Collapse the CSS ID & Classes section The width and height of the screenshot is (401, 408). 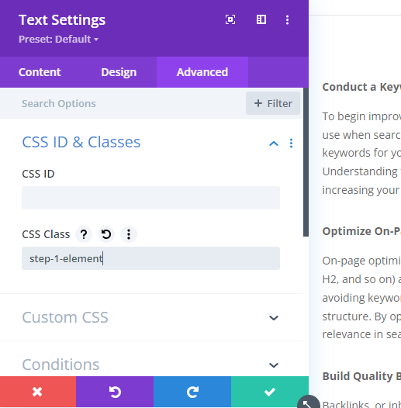coord(274,143)
